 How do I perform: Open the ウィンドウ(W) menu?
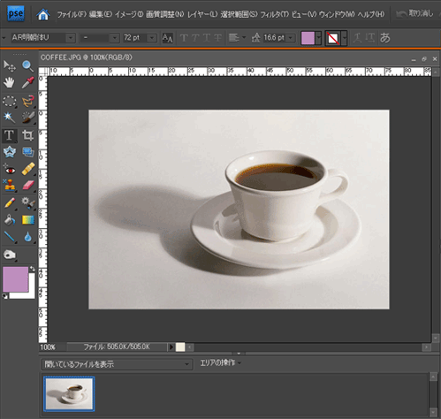337,14
